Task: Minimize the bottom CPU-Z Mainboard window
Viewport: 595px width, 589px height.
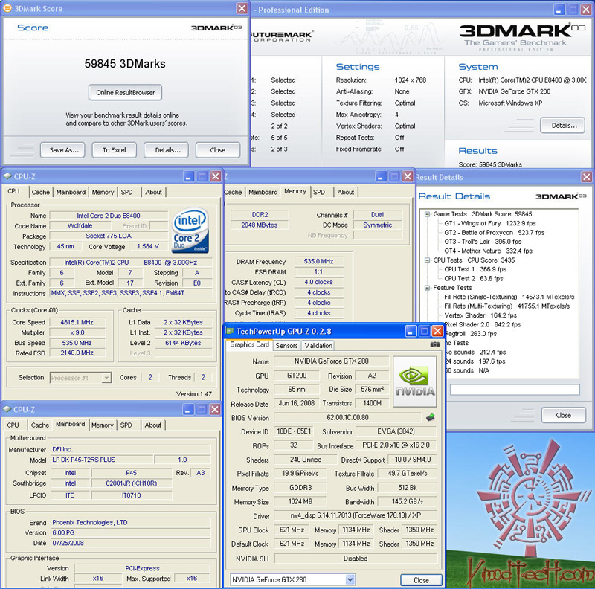Action: pos(188,410)
